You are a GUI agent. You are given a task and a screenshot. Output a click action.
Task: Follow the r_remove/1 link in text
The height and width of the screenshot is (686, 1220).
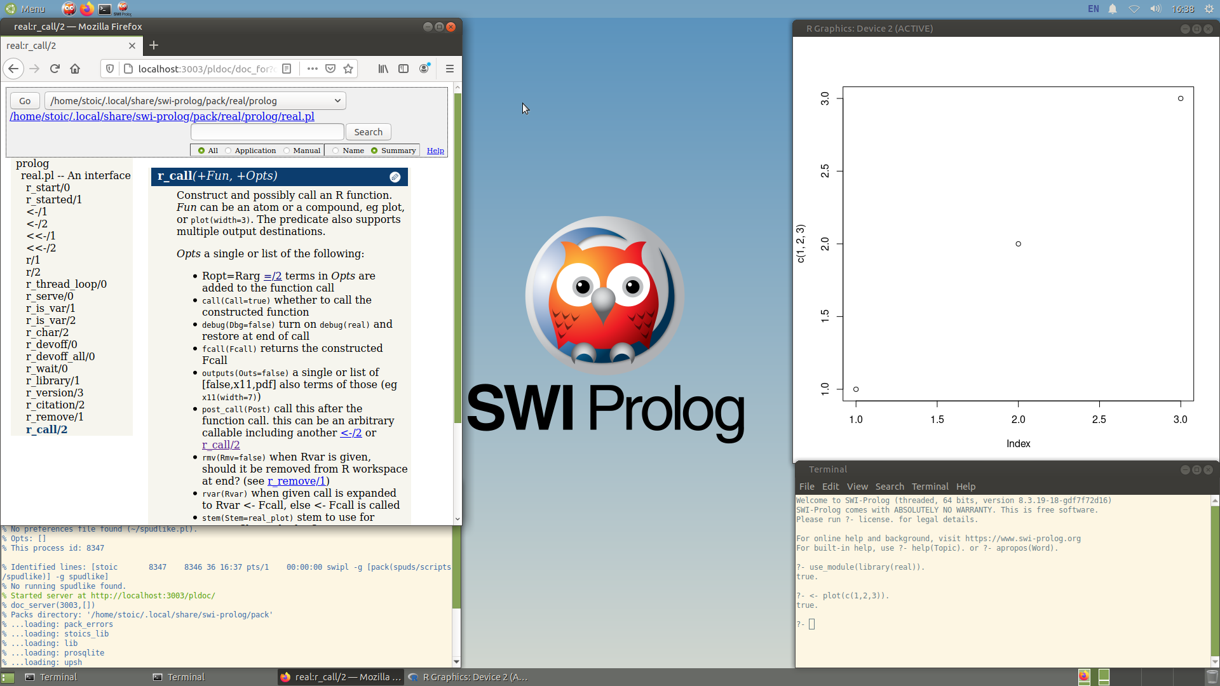pyautogui.click(x=297, y=481)
